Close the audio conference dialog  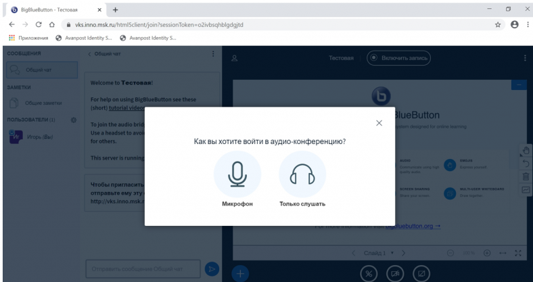[379, 122]
